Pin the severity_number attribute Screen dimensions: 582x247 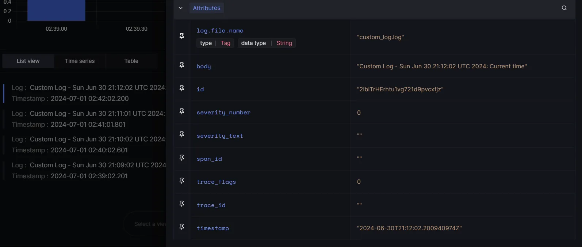pyautogui.click(x=182, y=111)
